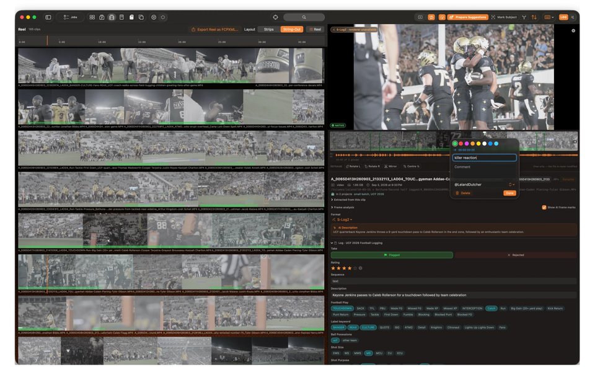The width and height of the screenshot is (595, 385).
Task: Toggle the Catch play tag
Action: point(491,308)
